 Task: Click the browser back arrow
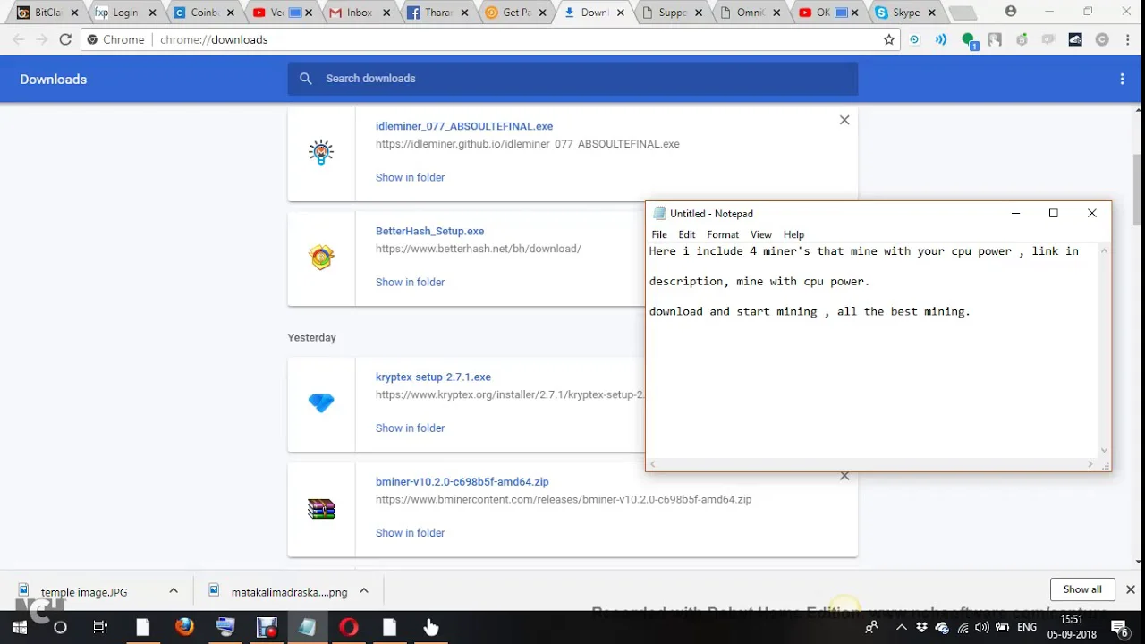click(x=19, y=39)
